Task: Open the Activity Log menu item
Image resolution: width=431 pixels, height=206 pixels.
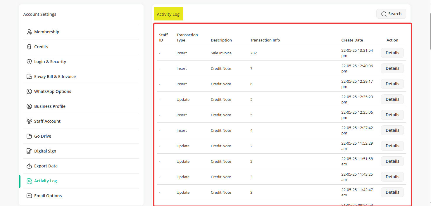Action: (45, 181)
